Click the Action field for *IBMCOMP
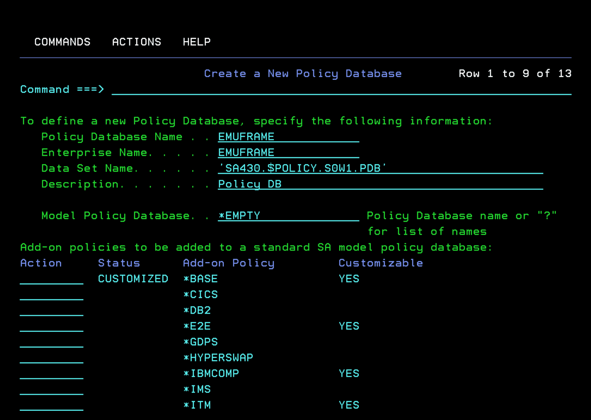The width and height of the screenshot is (591, 420). (52, 374)
